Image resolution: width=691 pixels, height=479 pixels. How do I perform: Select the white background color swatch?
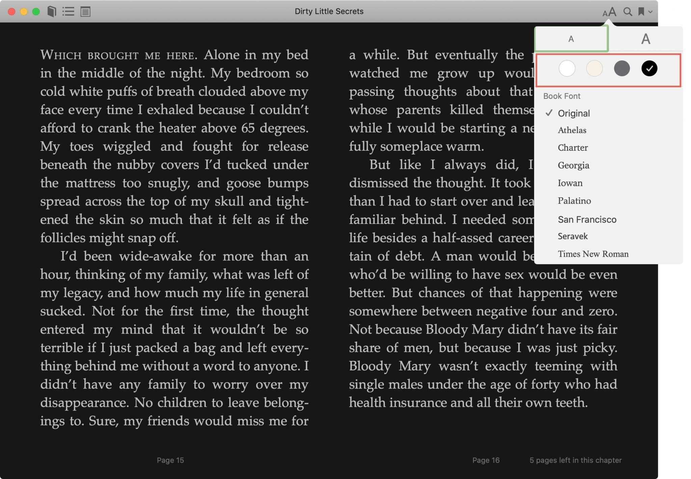pos(566,68)
